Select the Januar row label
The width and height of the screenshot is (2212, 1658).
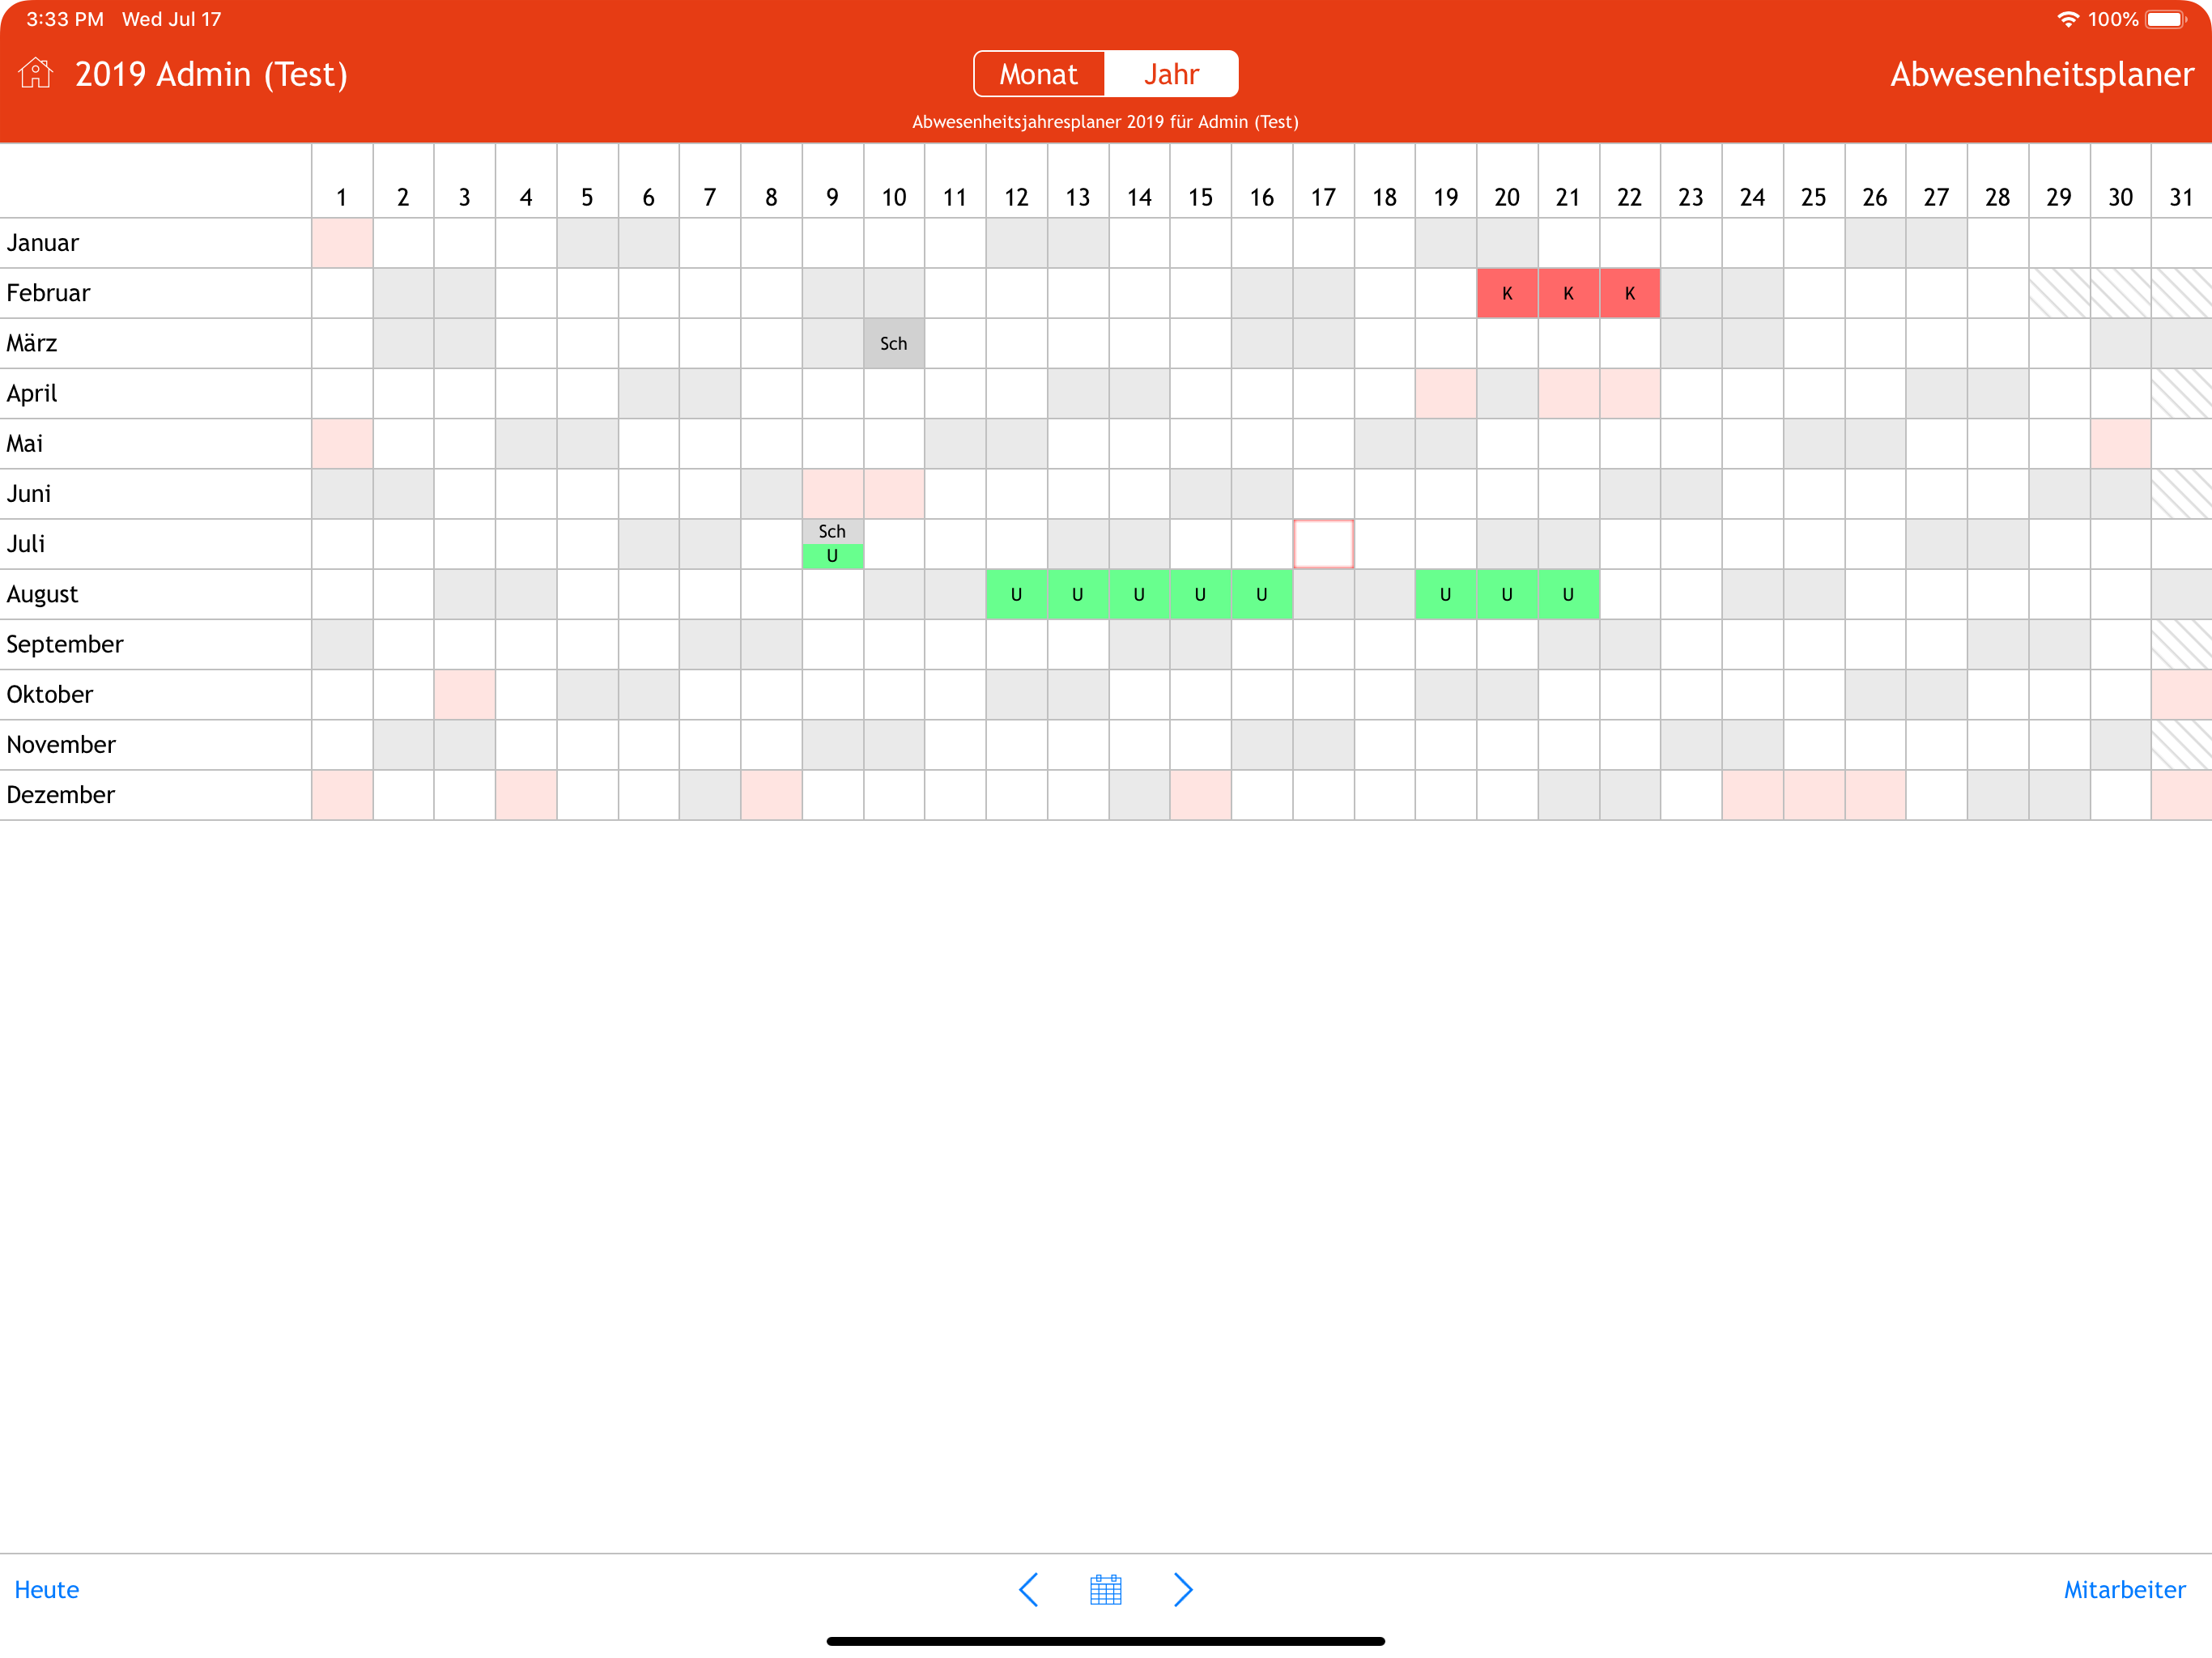(x=43, y=243)
